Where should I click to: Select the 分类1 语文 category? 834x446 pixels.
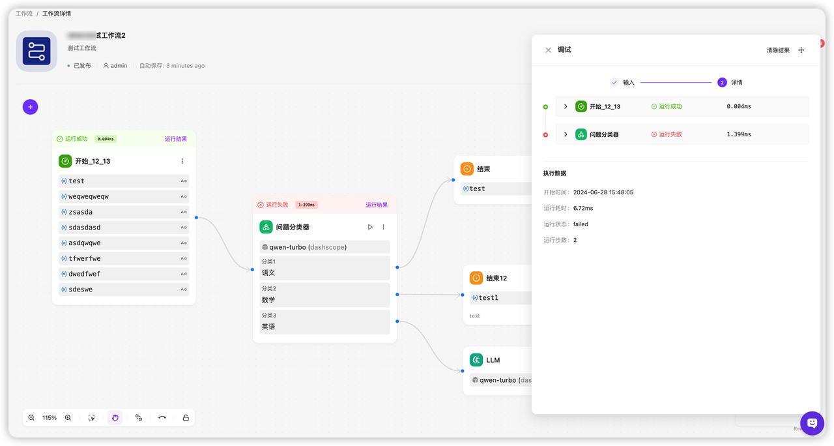(324, 268)
